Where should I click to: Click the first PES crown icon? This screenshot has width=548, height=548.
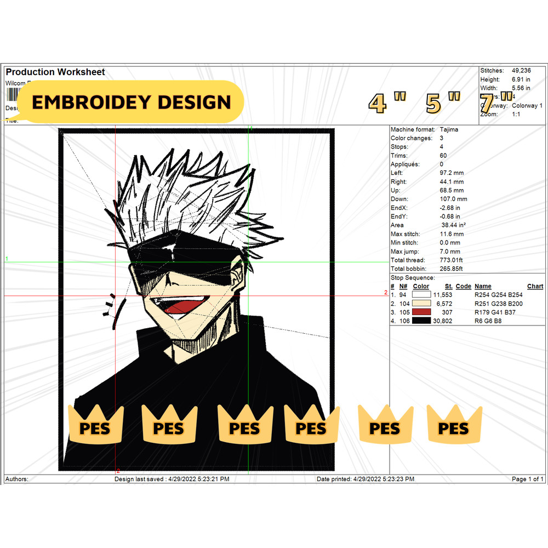[x=96, y=426]
